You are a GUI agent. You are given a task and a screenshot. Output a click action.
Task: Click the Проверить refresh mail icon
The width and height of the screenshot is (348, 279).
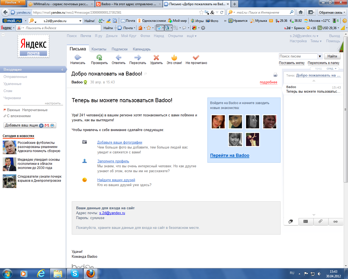(x=99, y=57)
